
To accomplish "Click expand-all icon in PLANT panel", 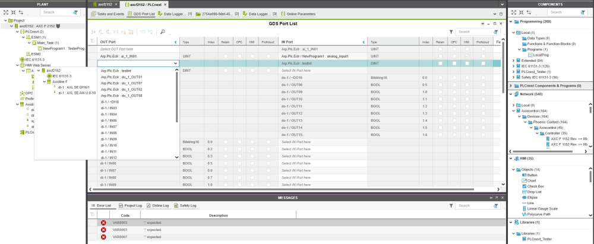I will [7, 12].
